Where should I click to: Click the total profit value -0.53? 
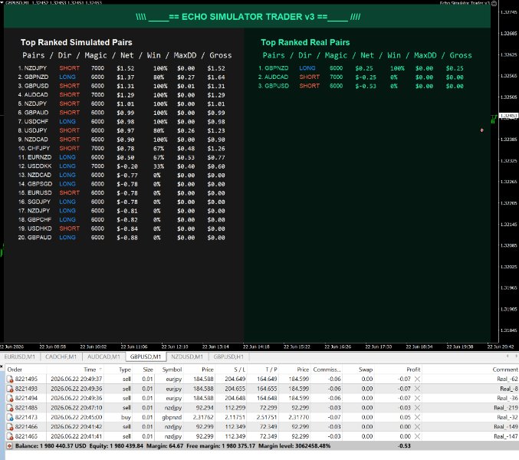(x=404, y=445)
